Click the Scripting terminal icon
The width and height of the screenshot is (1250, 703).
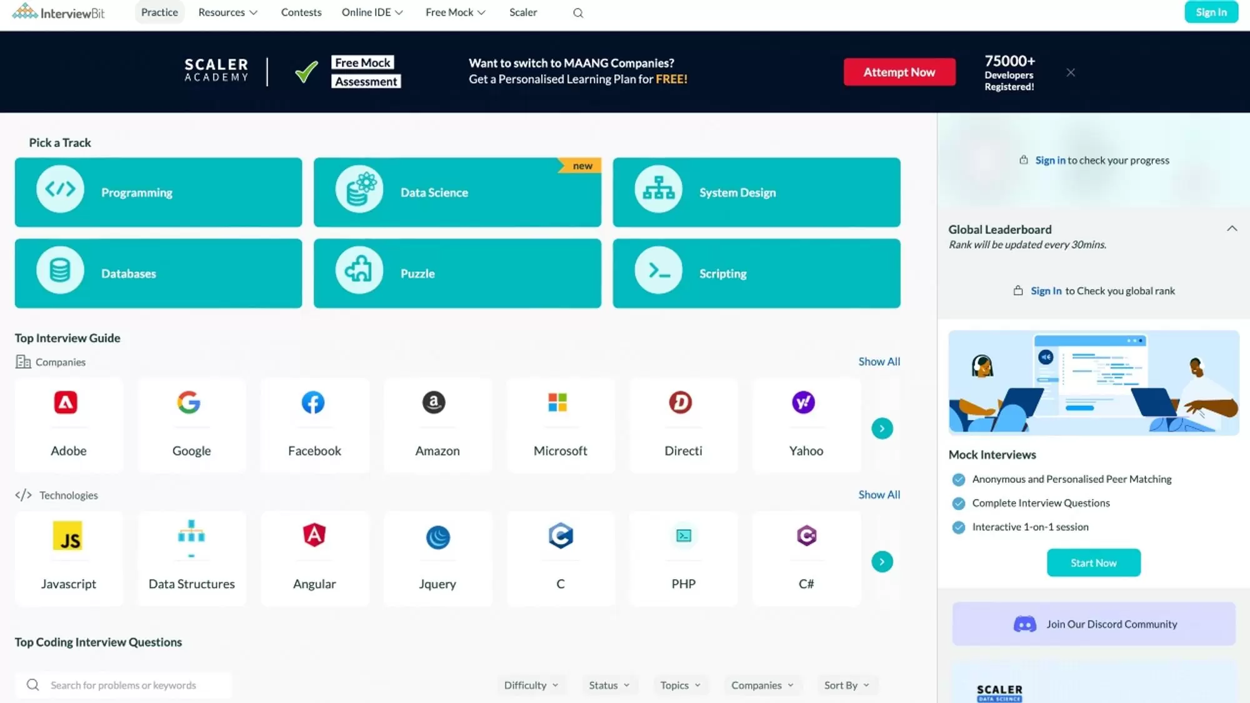(659, 271)
